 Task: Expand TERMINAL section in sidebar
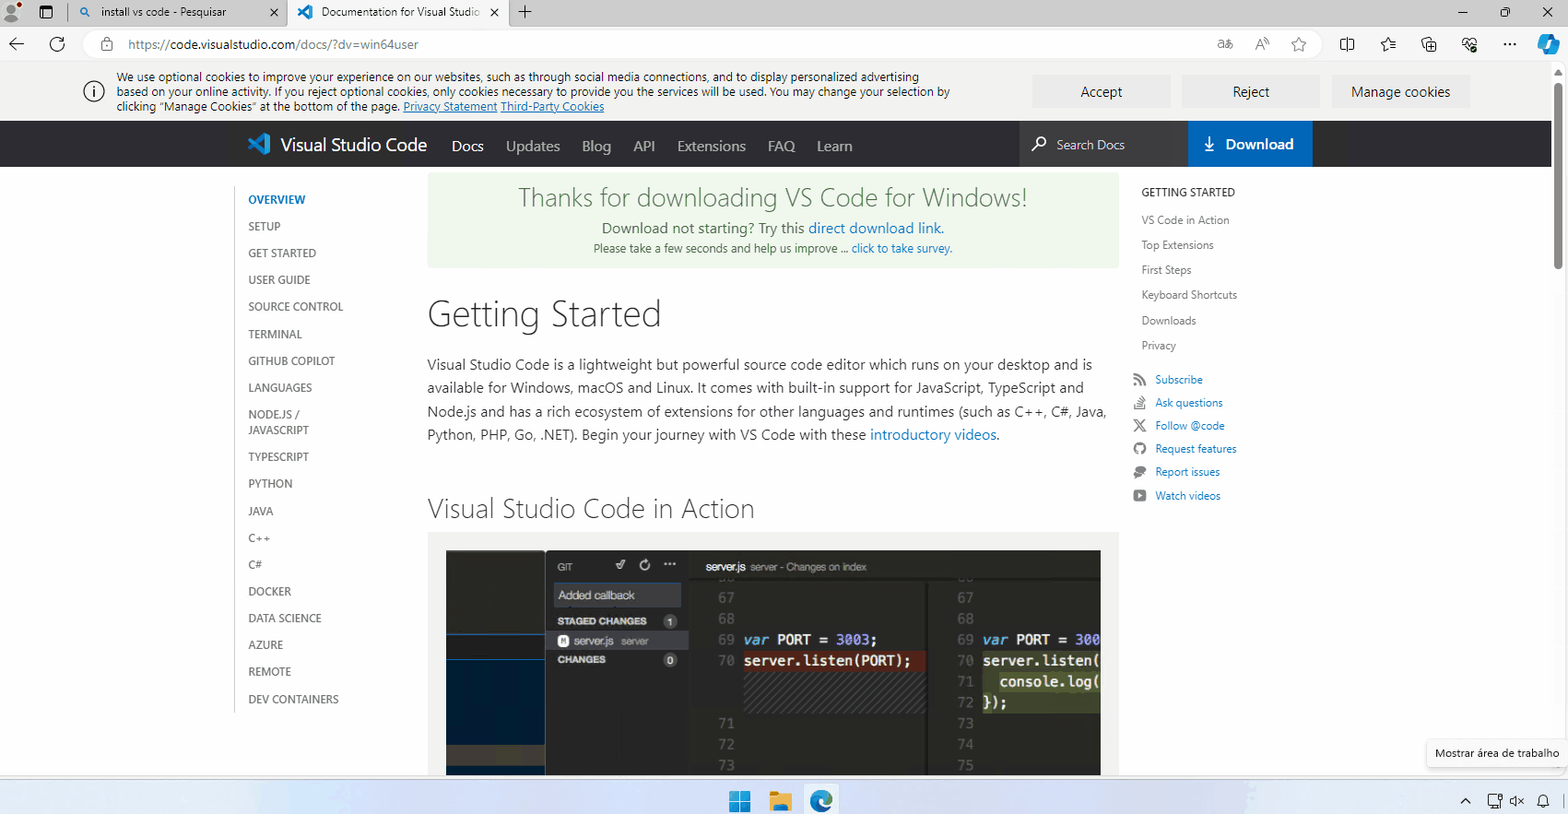pyautogui.click(x=275, y=334)
